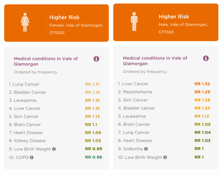
Task: Click the female figure icon
Action: pyautogui.click(x=25, y=22)
